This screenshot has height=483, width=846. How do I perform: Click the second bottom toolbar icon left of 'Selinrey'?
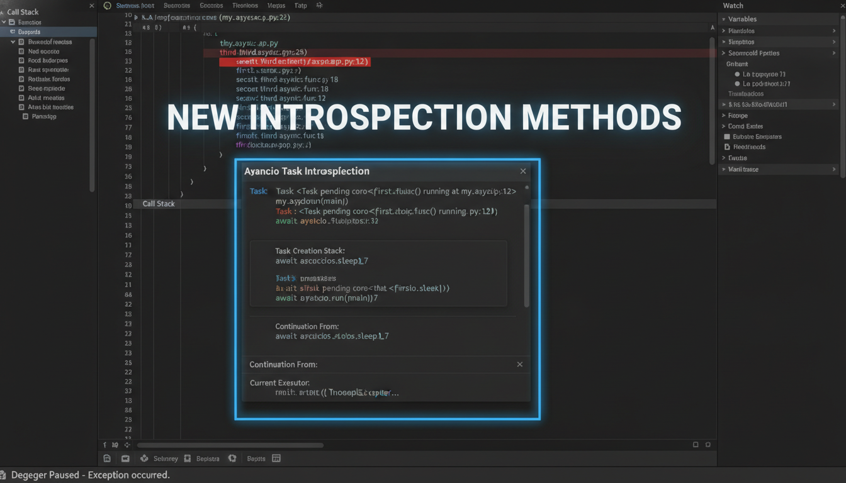click(x=125, y=458)
